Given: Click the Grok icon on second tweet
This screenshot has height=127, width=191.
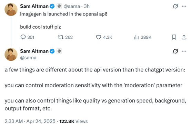Looking at the screenshot, I should [175, 51].
